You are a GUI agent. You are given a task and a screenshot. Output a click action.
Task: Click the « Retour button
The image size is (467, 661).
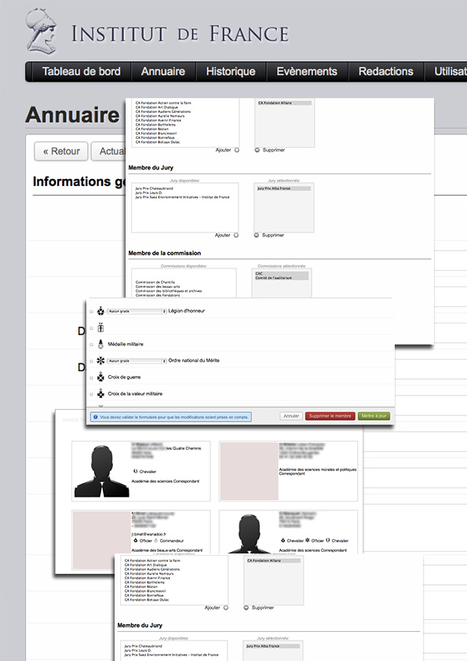(x=61, y=152)
